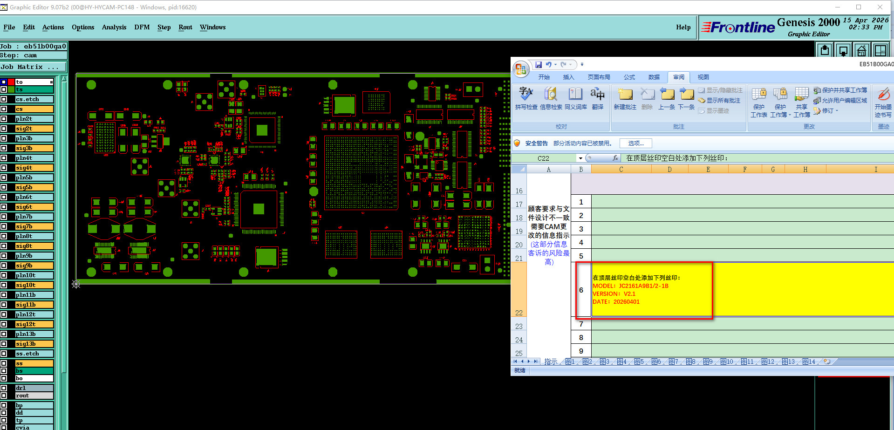This screenshot has height=430, width=894.
Task: Click the 选项... security warning button
Action: 636,143
